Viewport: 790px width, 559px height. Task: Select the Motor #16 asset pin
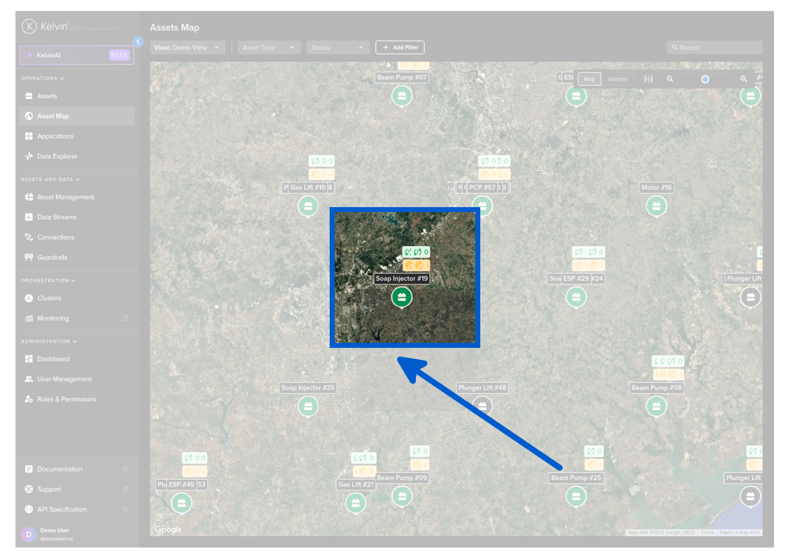656,206
